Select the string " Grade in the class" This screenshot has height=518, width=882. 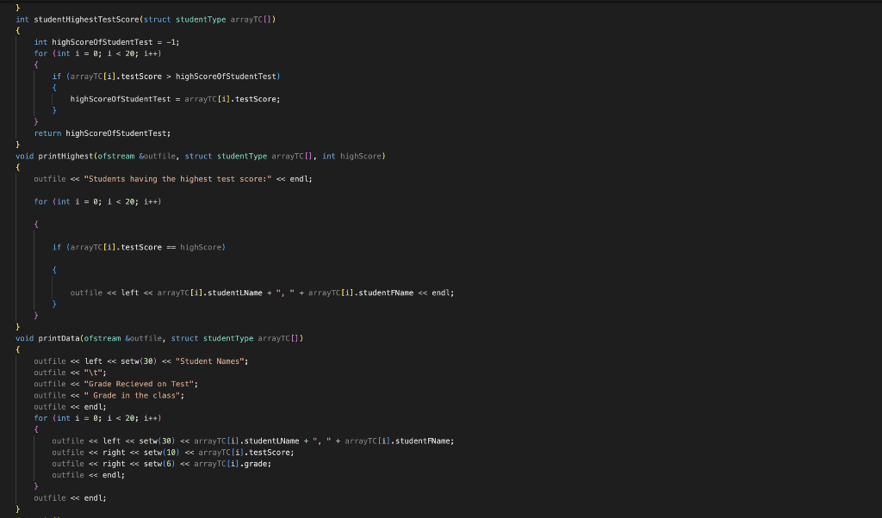[133, 394]
